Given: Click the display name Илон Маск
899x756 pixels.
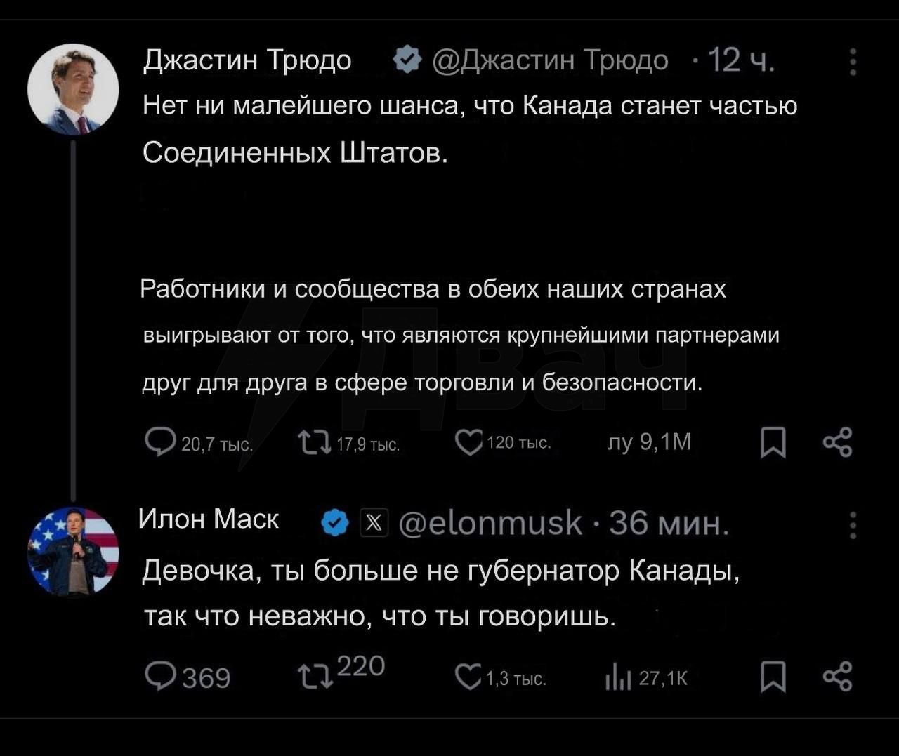Looking at the screenshot, I should (x=209, y=519).
